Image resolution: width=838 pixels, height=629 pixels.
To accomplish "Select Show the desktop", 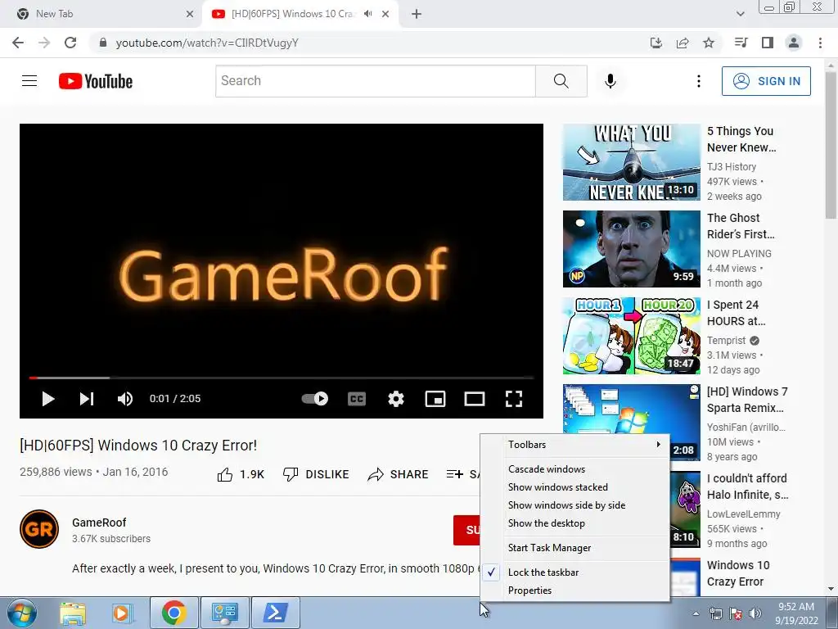I will (575, 523).
